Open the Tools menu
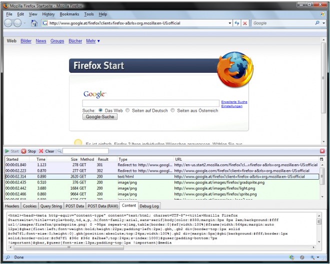The width and height of the screenshot is (330, 264). pos(89,14)
